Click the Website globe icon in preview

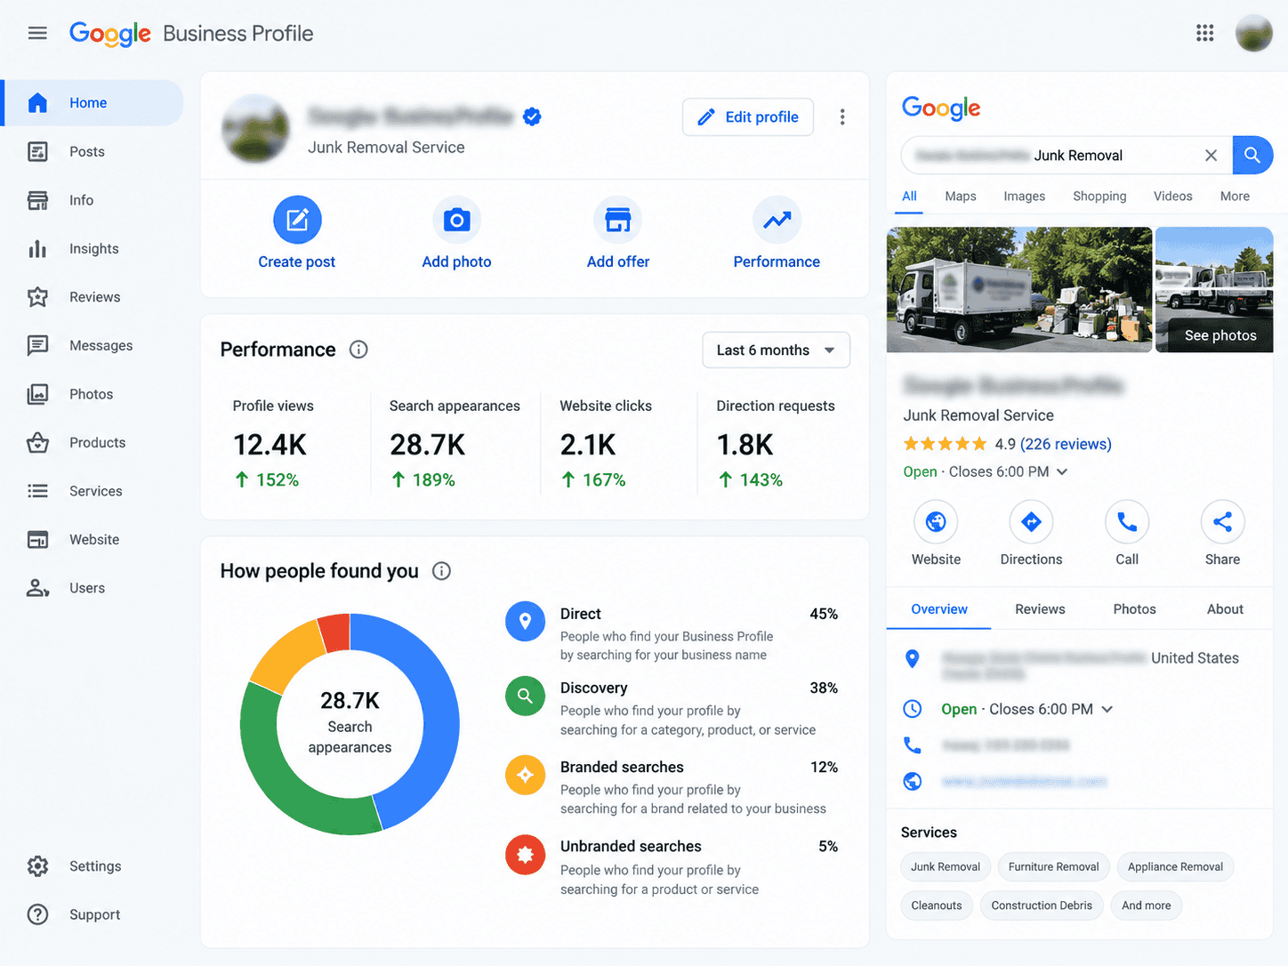click(936, 522)
